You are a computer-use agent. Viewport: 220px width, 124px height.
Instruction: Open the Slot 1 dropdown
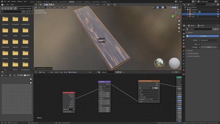(92, 72)
